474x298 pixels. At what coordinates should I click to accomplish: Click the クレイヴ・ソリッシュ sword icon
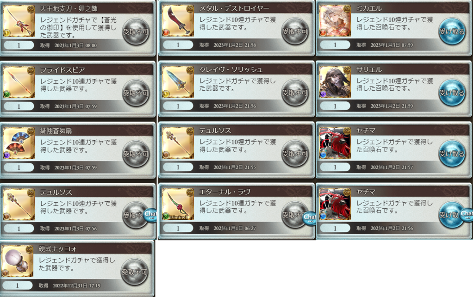[x=177, y=82]
